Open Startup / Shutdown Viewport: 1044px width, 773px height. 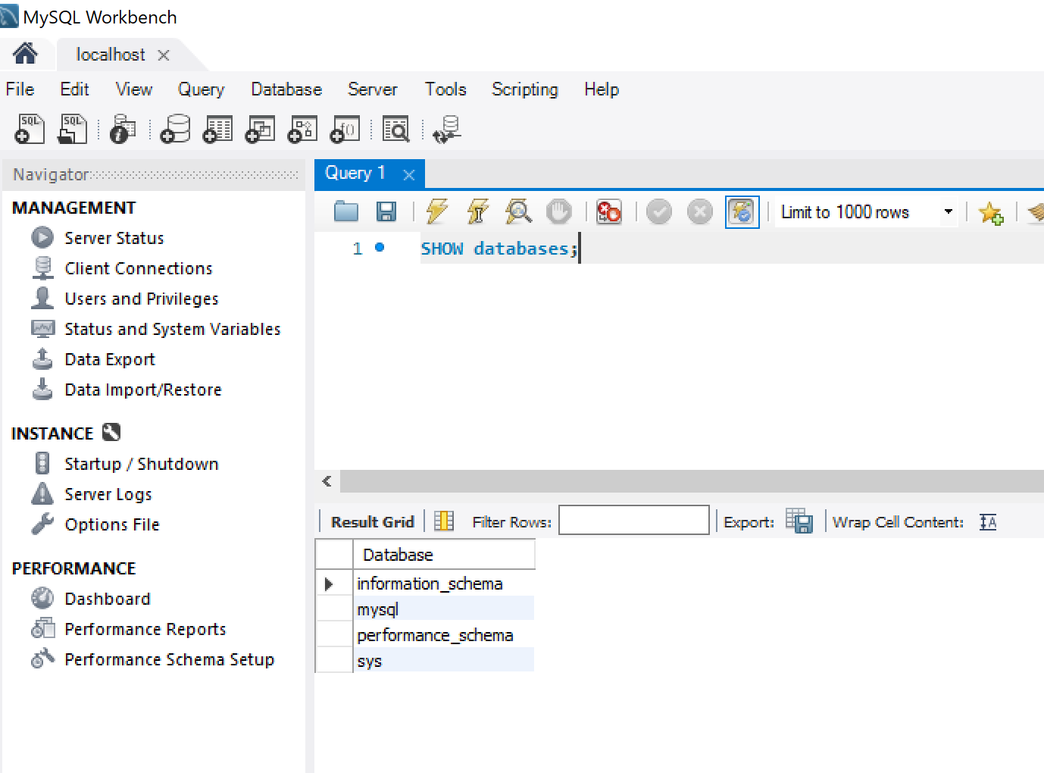pos(142,464)
